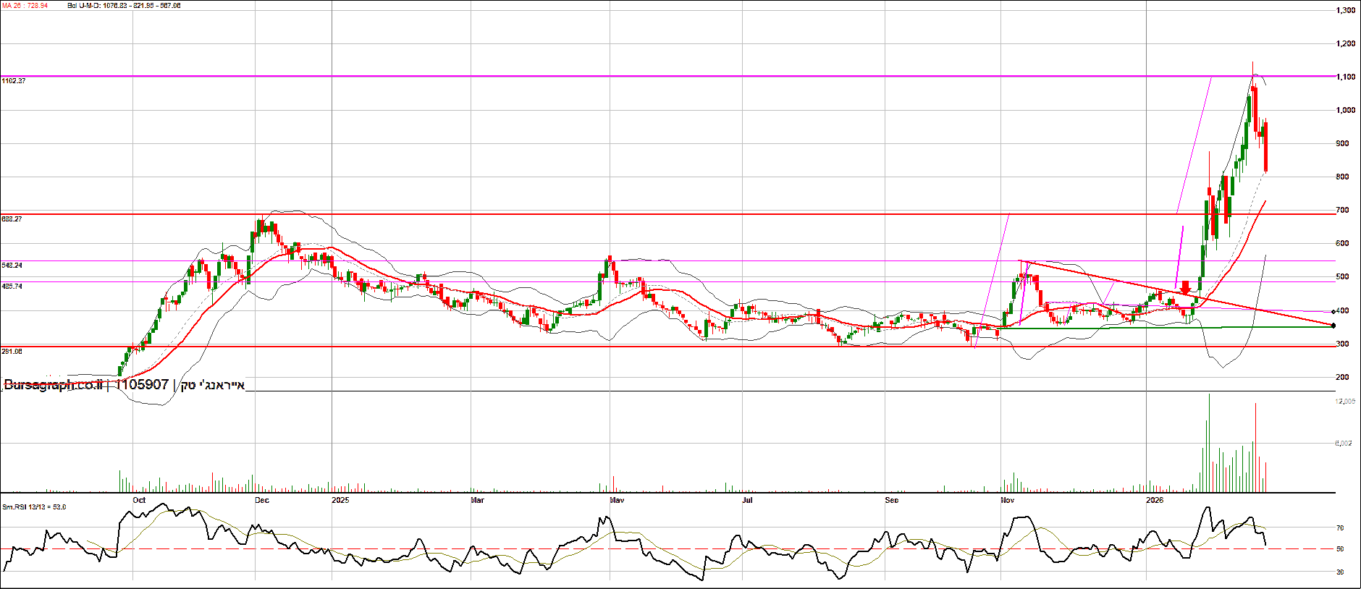Select the 2026 label on time axis
Image resolution: width=1361 pixels, height=589 pixels.
pyautogui.click(x=1155, y=500)
